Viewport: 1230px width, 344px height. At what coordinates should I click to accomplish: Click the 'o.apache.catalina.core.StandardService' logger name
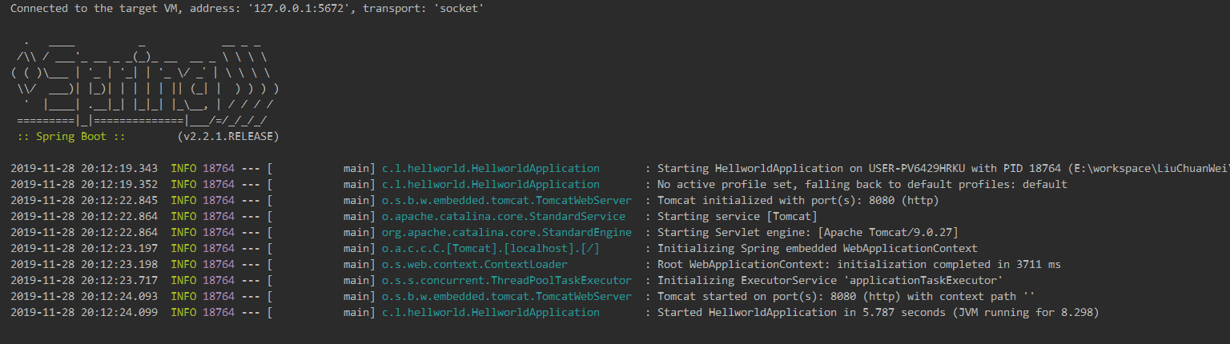(503, 217)
